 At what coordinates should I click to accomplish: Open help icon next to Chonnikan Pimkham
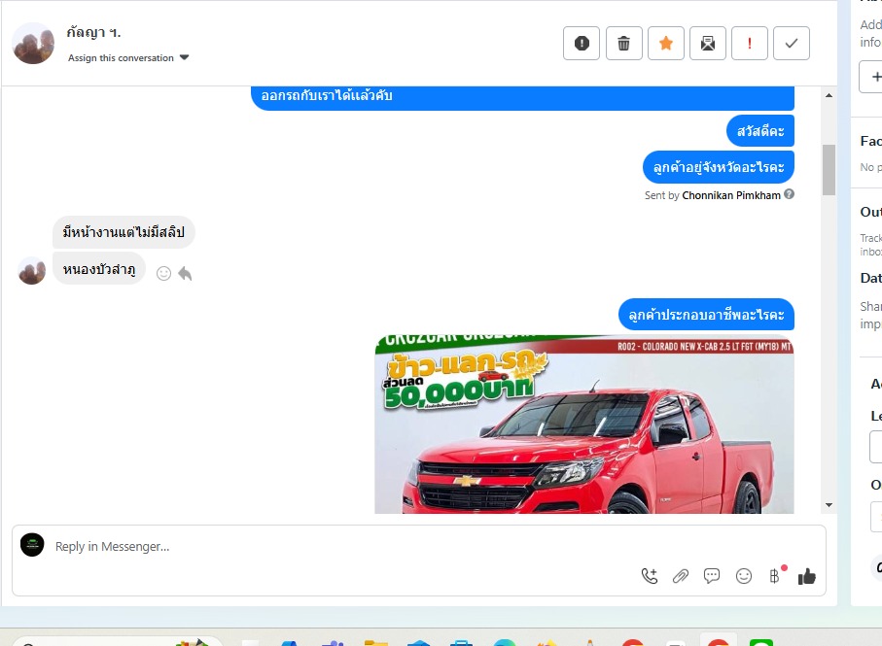[789, 194]
